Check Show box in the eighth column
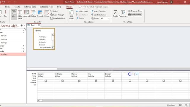Screen dimensions: 190x107 click(x=164, y=81)
